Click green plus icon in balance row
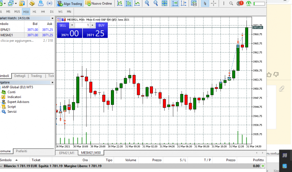 click(x=263, y=166)
